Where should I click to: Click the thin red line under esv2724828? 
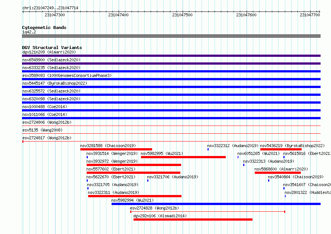(208, 211)
